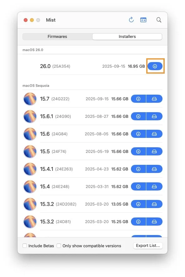Click the red close window button
This screenshot has height=277, width=185.
[x=26, y=20]
